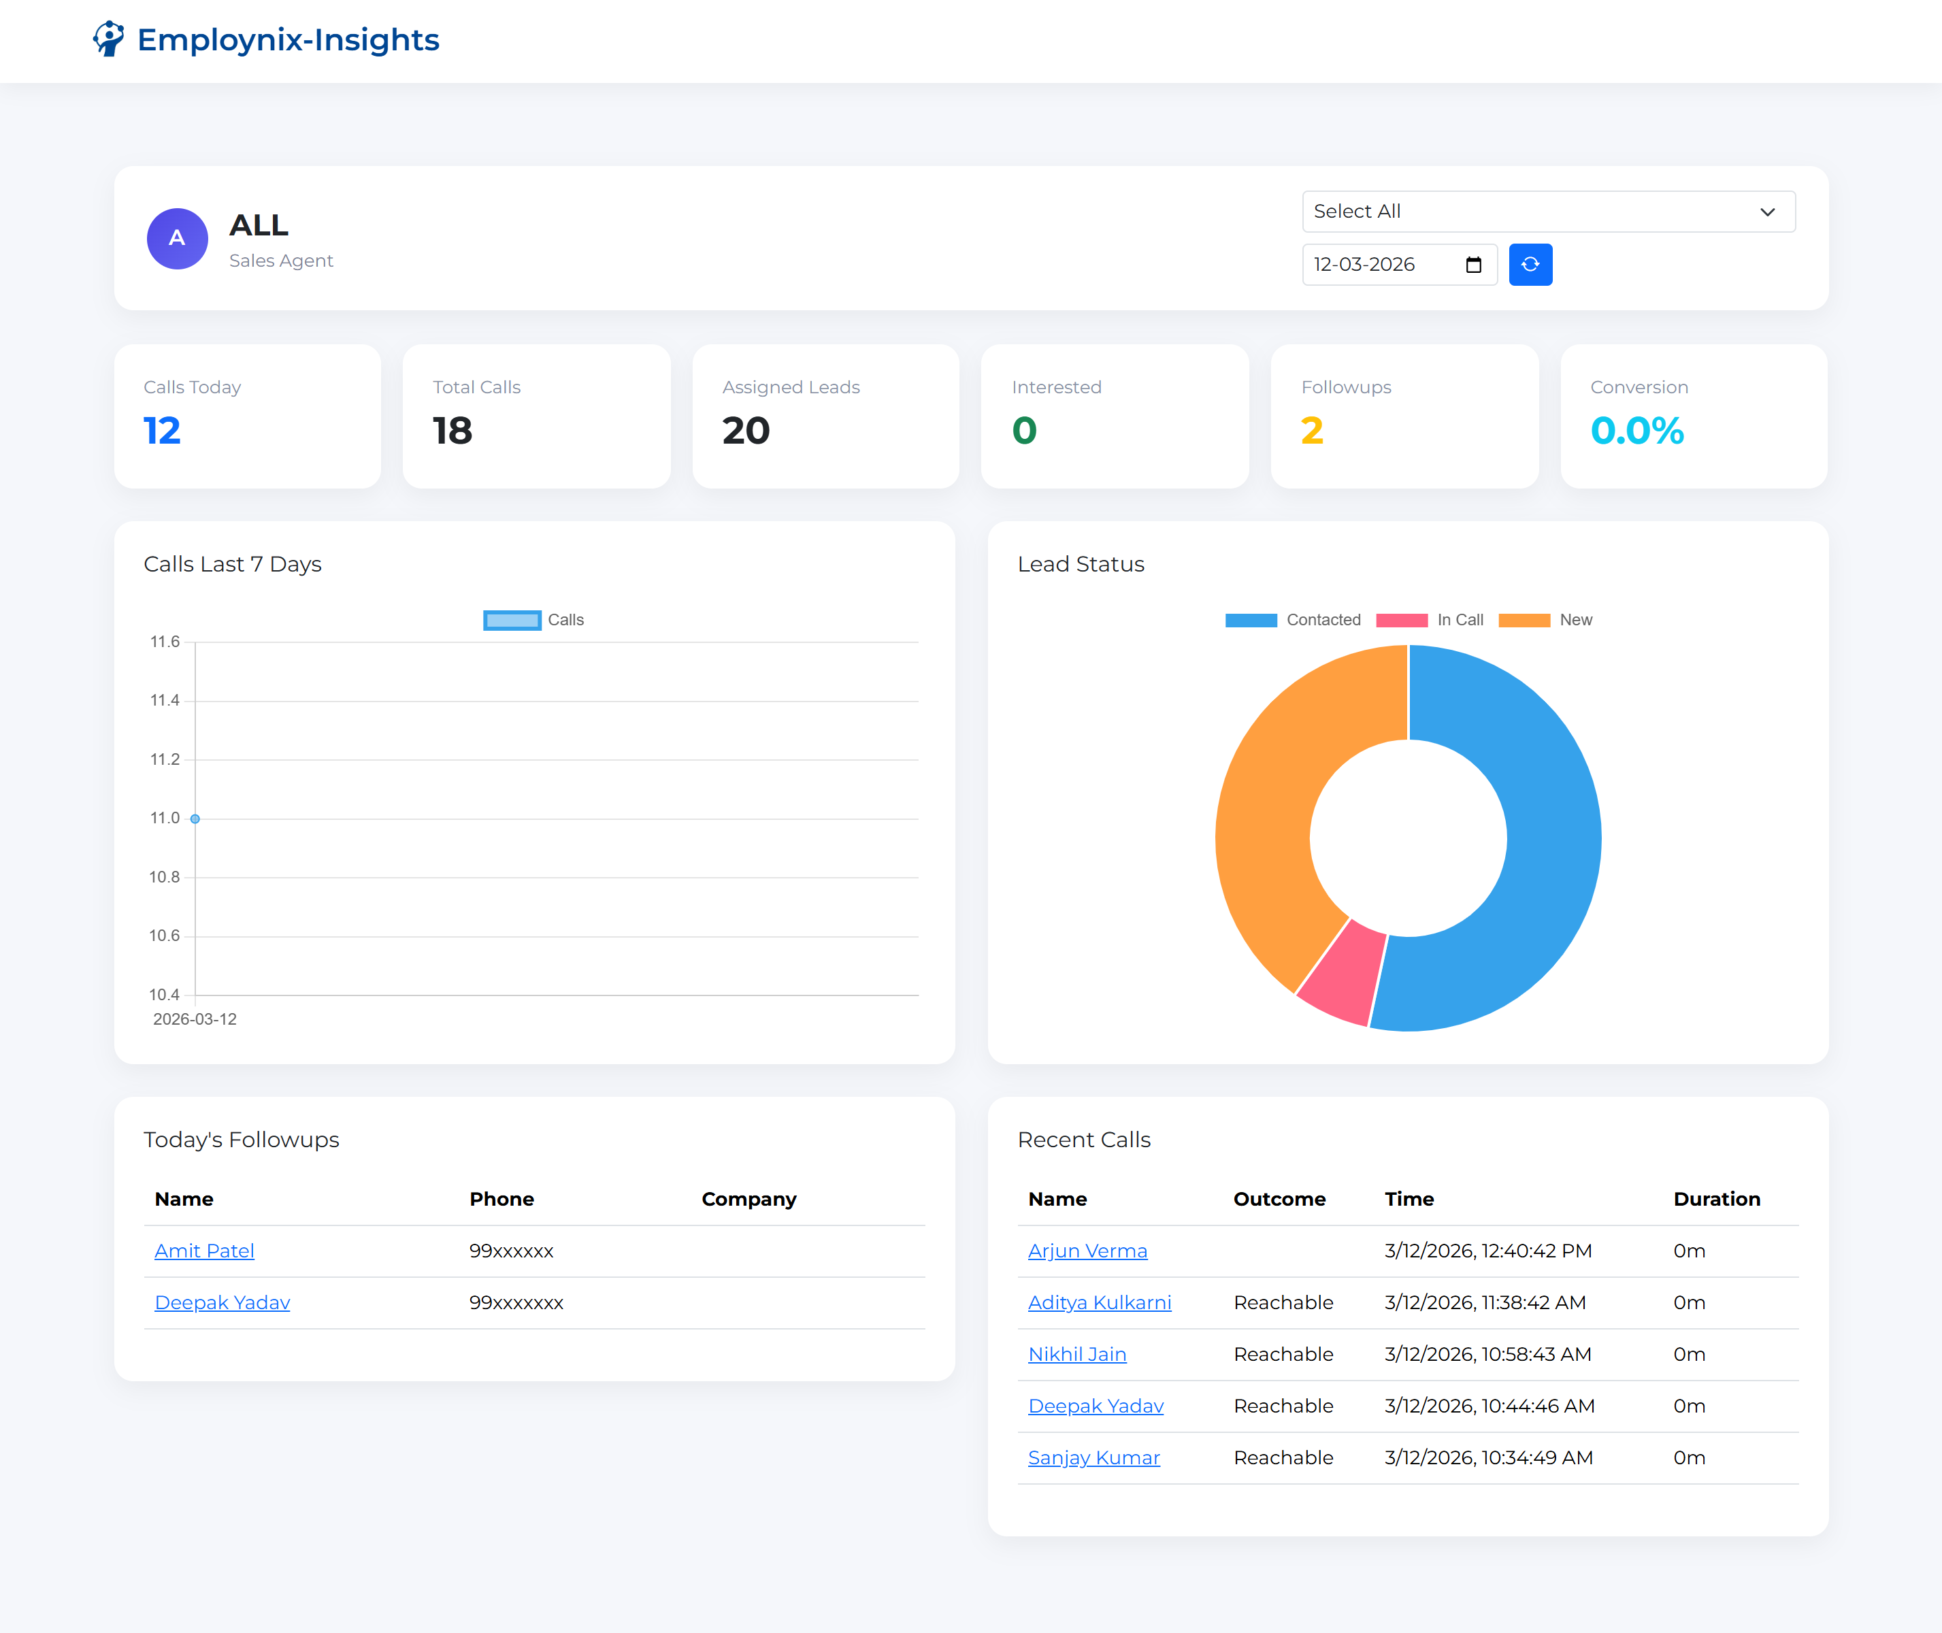Click the blue refresh icon button
Image resolution: width=1942 pixels, height=1633 pixels.
tap(1530, 265)
